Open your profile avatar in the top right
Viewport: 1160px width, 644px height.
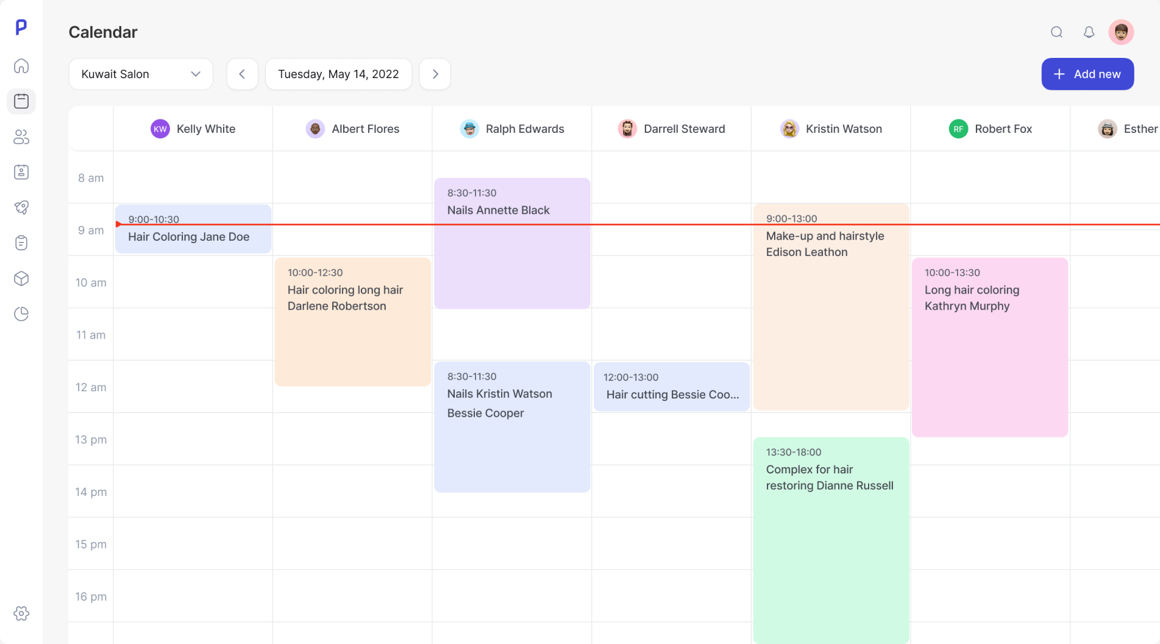point(1121,32)
